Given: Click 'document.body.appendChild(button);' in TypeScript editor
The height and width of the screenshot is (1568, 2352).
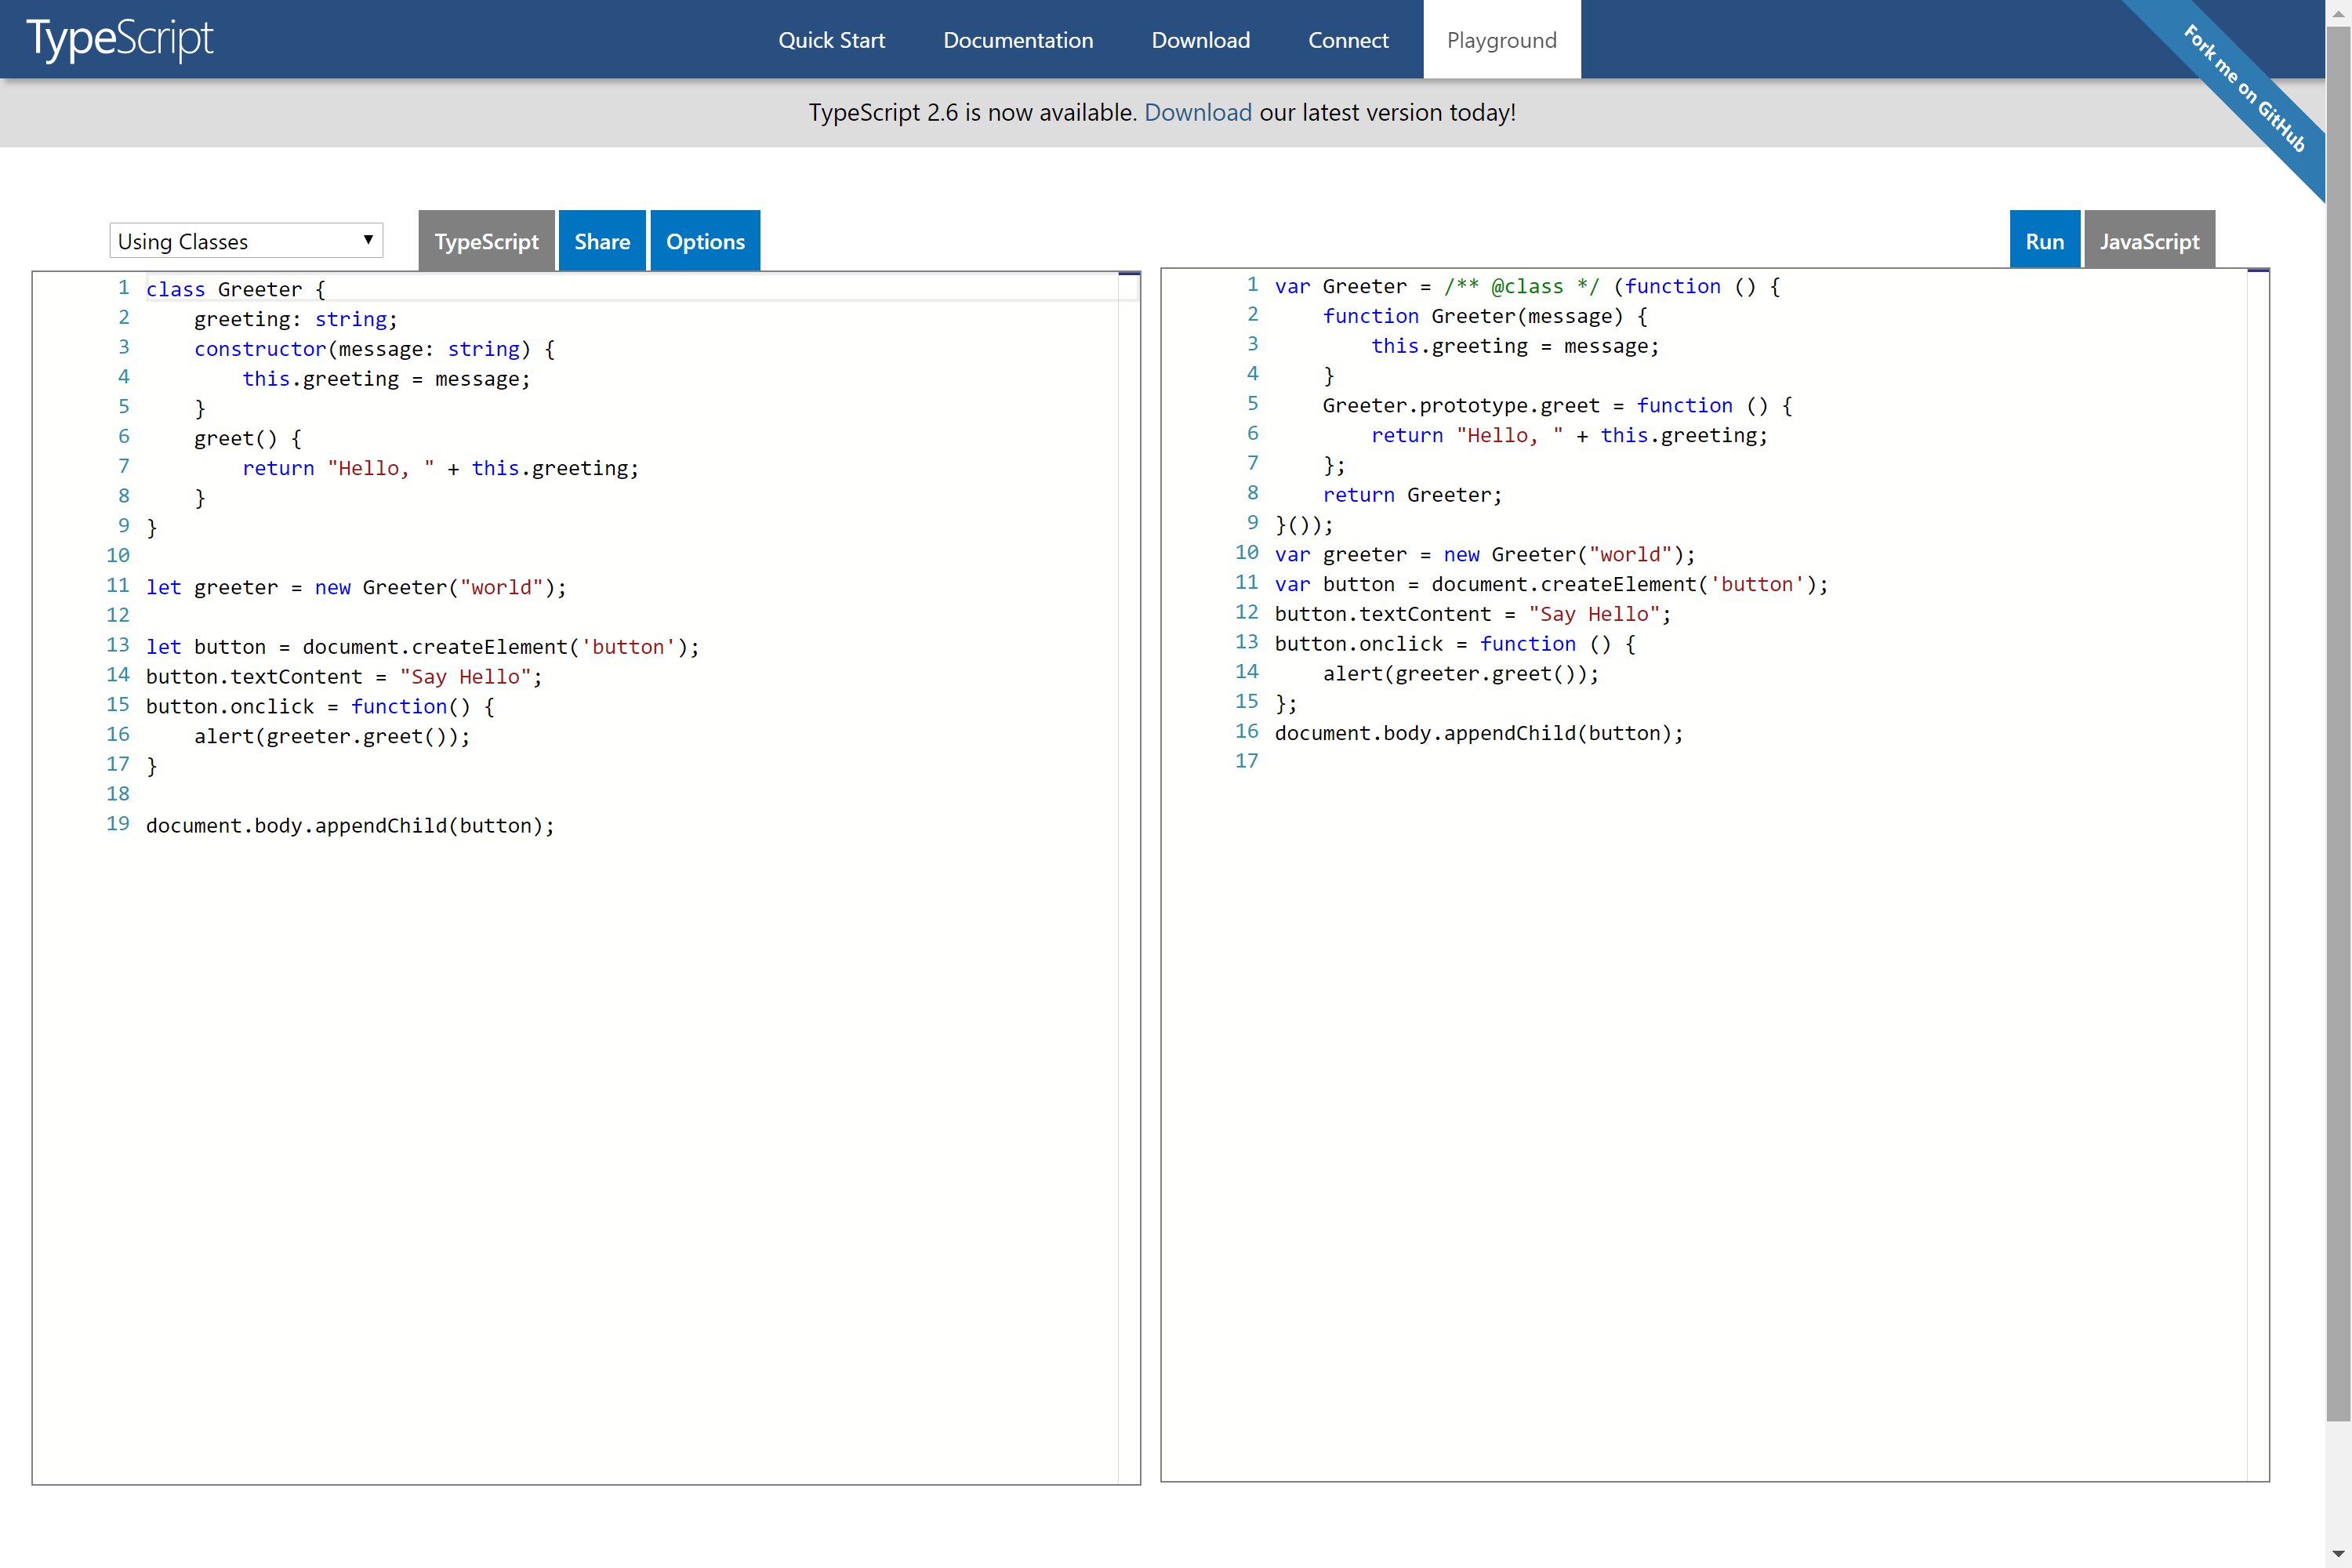Looking at the screenshot, I should pyautogui.click(x=350, y=825).
